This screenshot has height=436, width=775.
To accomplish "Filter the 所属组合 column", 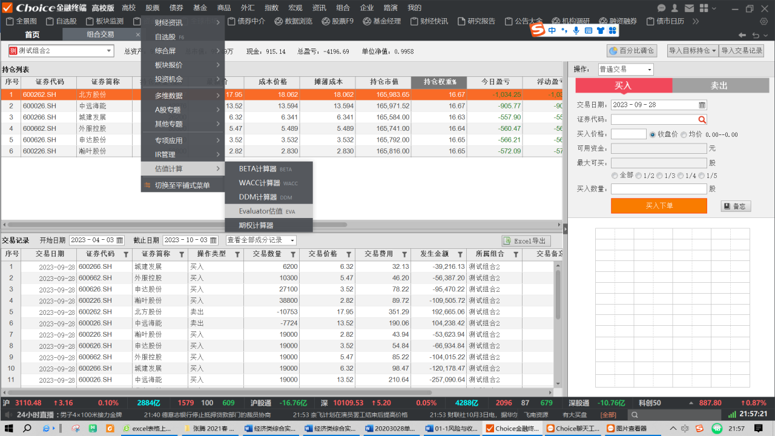I will click(x=516, y=254).
